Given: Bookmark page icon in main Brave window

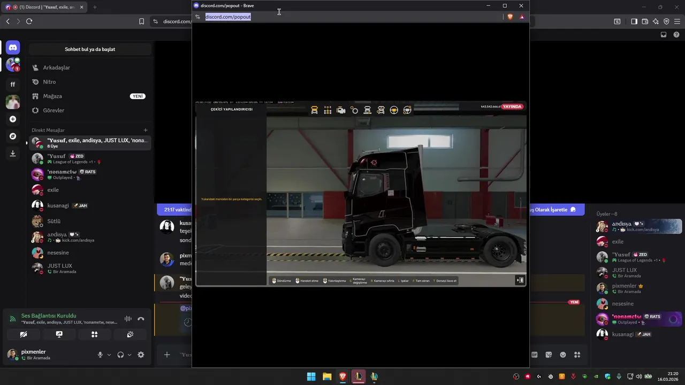Looking at the screenshot, I should pos(141,21).
